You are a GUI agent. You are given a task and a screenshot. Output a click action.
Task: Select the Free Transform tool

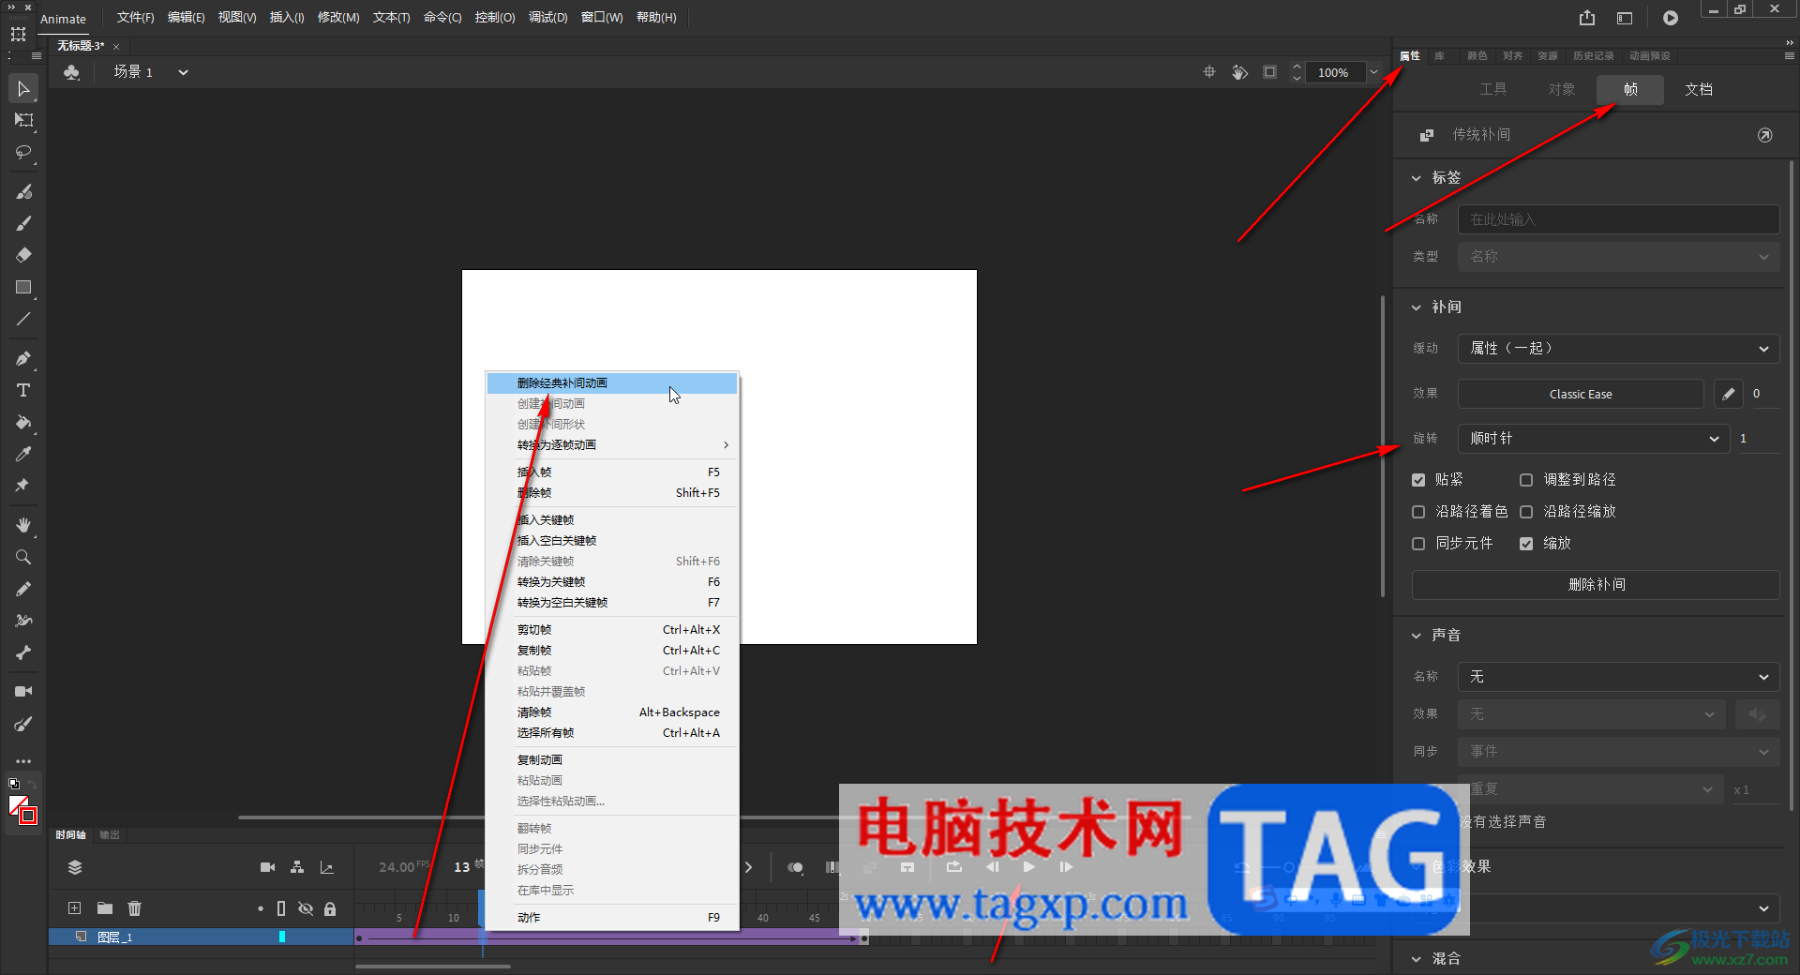23,120
